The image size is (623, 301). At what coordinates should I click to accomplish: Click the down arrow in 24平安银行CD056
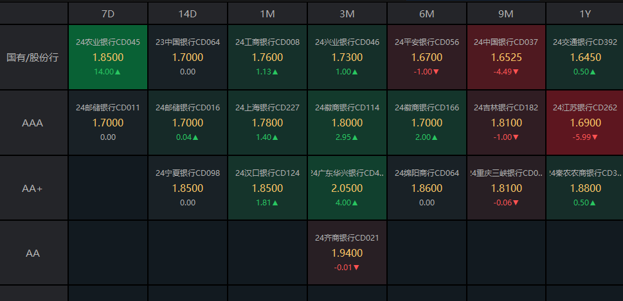pos(436,72)
